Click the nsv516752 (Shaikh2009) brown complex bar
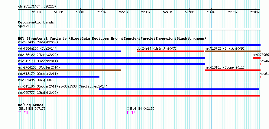Viewport: 269px width, 129px height. coord(233,51)
